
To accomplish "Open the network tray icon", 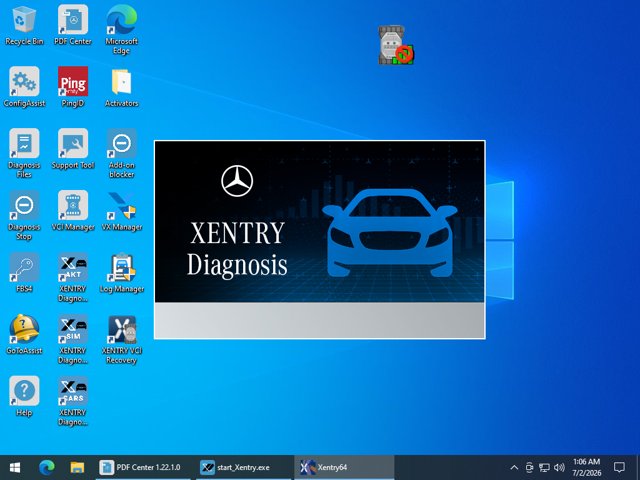I will coord(544,467).
